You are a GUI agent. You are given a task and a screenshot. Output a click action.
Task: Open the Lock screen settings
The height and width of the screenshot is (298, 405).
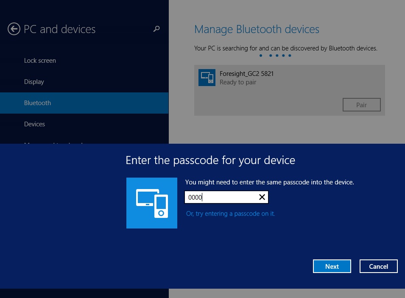[x=40, y=61]
